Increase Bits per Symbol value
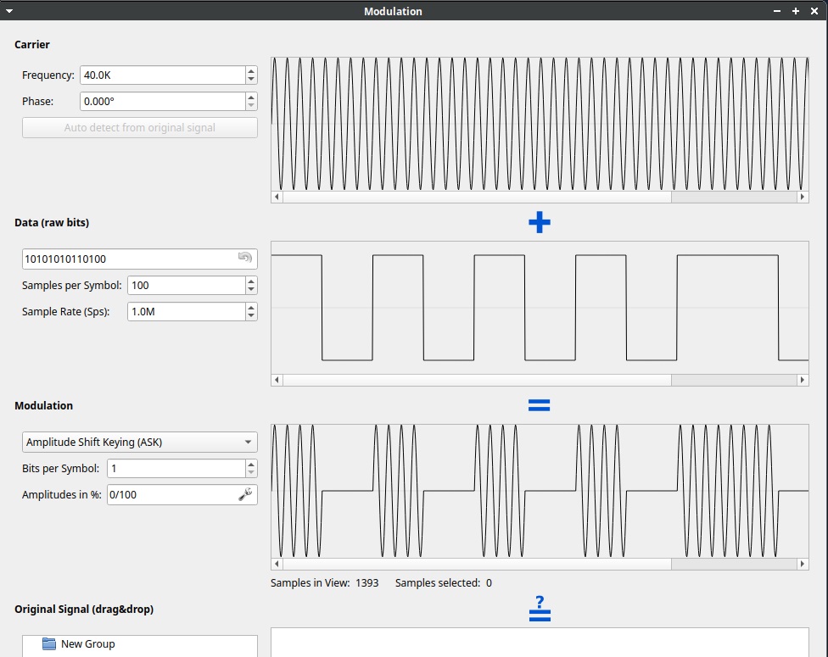The width and height of the screenshot is (828, 657). tap(251, 464)
